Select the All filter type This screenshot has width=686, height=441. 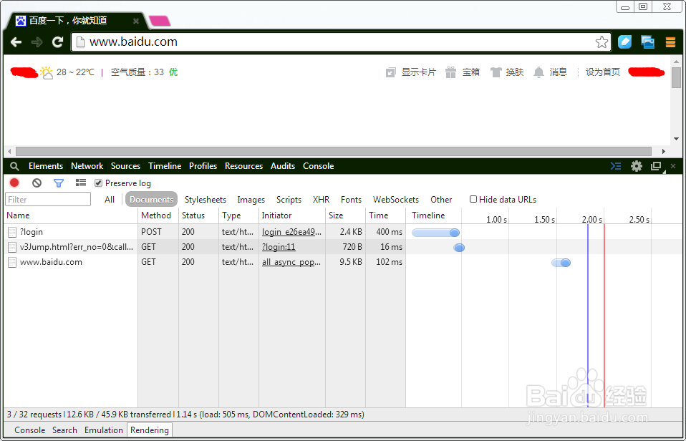coord(110,200)
